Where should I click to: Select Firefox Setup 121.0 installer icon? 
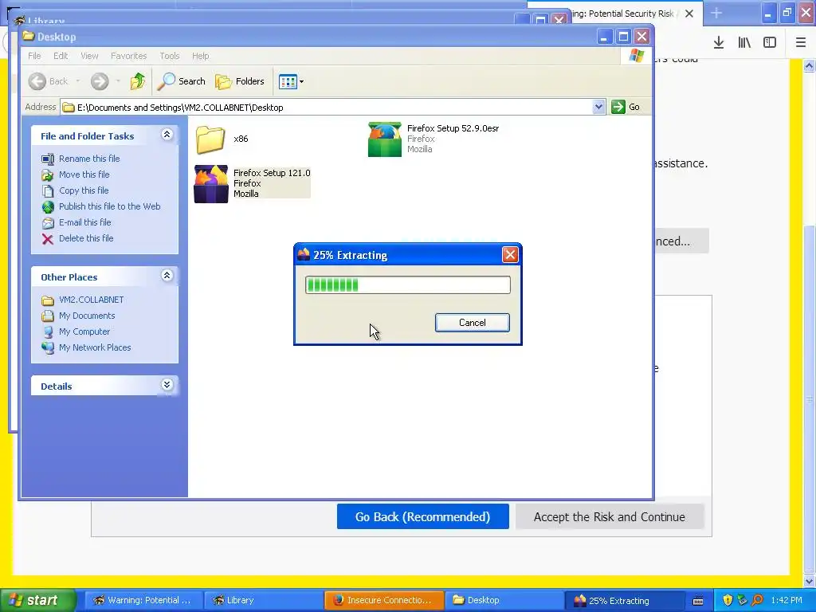(x=210, y=184)
